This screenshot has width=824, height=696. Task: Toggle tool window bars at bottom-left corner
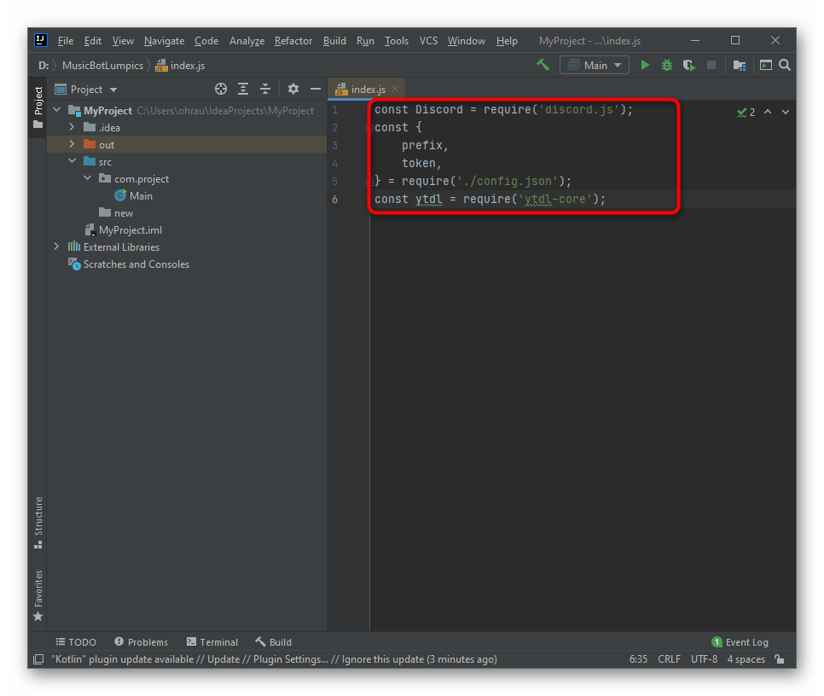coord(38,659)
